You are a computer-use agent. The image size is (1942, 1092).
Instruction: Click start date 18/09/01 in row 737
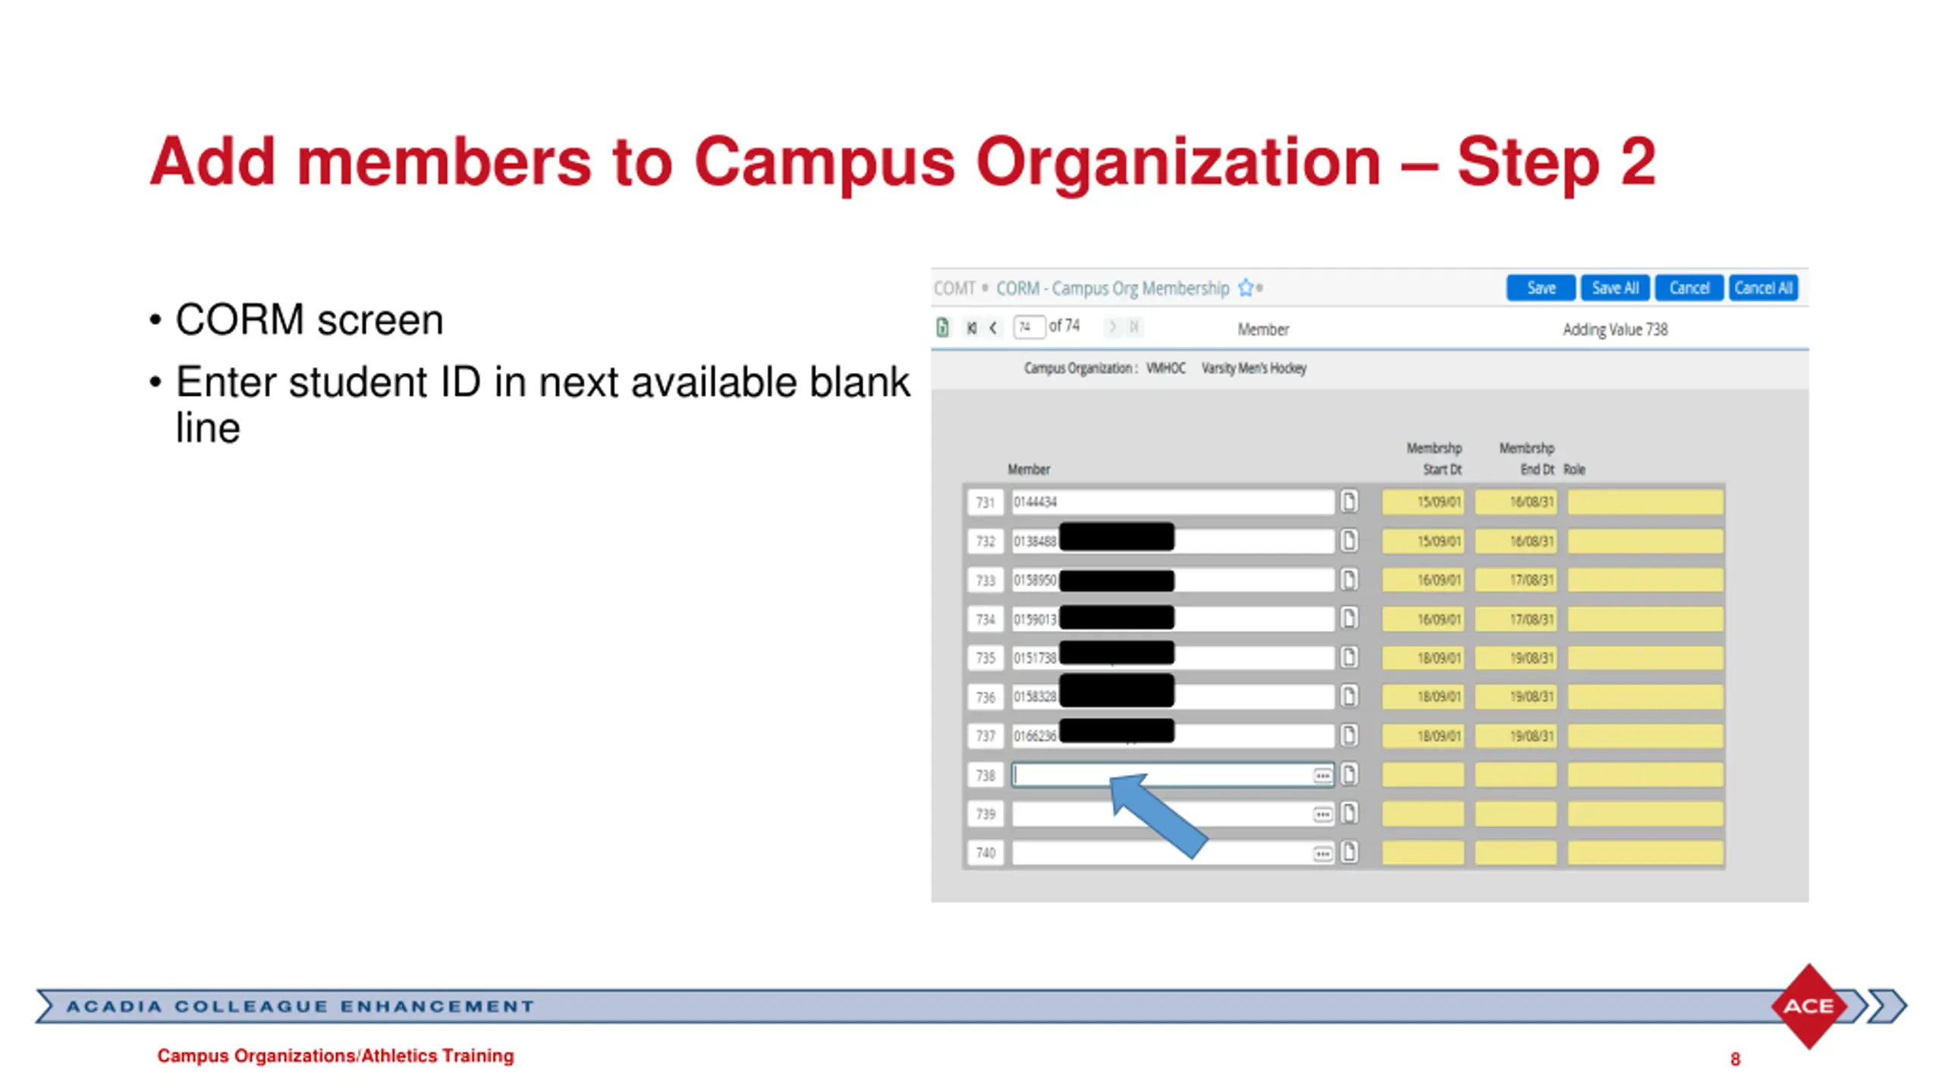(1423, 736)
